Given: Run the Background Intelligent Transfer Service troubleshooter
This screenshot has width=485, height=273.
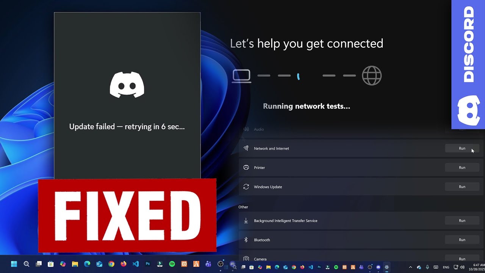Looking at the screenshot, I should [462, 221].
